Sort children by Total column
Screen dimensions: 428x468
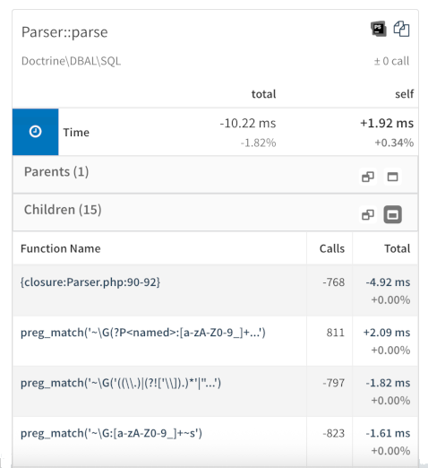397,248
